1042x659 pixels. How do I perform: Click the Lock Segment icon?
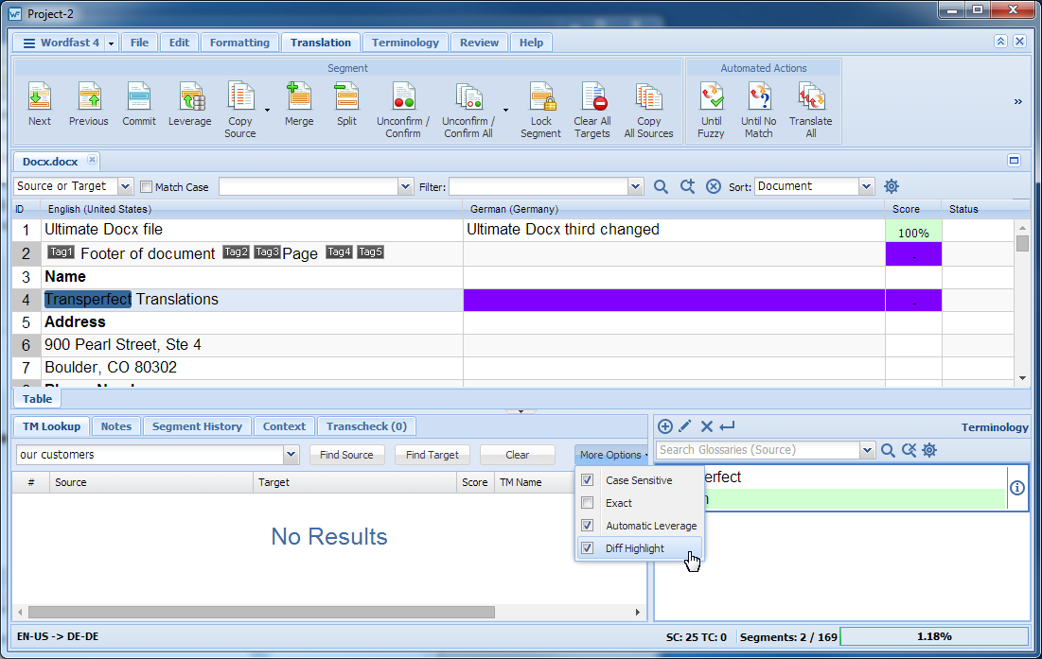[x=541, y=97]
